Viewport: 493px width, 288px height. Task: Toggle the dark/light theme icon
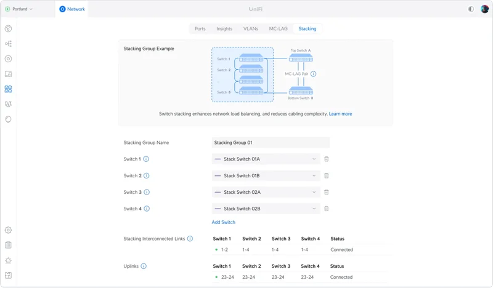tap(471, 9)
